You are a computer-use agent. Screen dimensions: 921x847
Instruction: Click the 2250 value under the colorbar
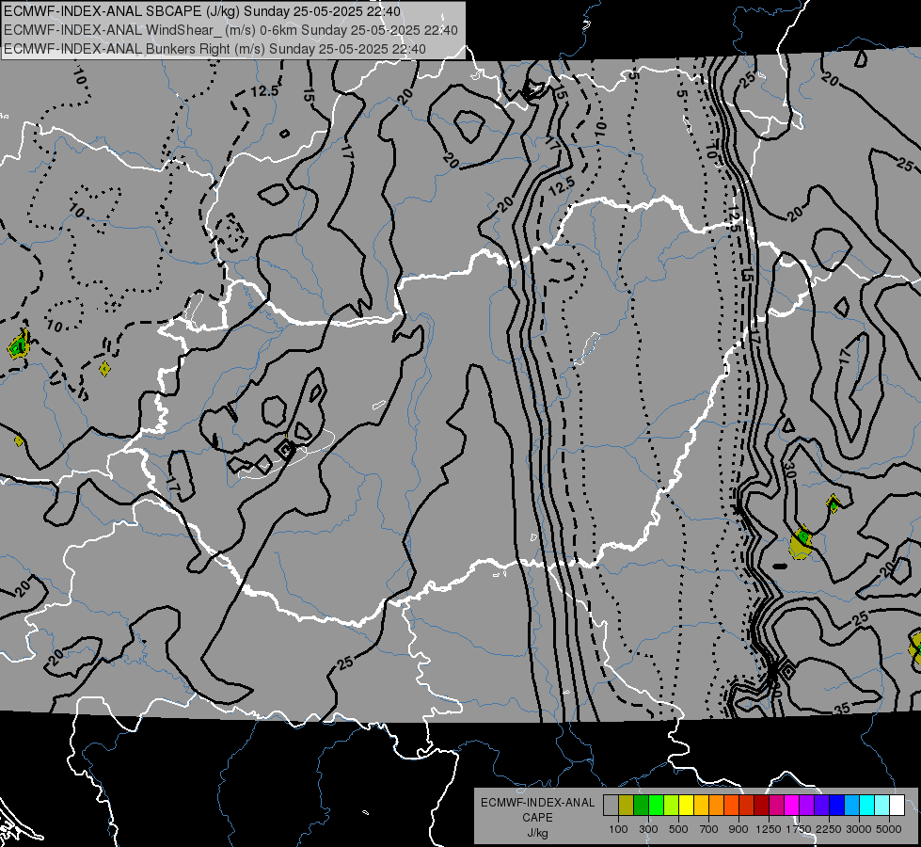(829, 829)
